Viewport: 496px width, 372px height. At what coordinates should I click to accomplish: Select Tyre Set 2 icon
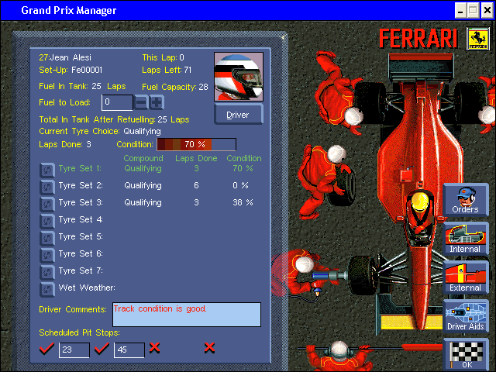(47, 186)
